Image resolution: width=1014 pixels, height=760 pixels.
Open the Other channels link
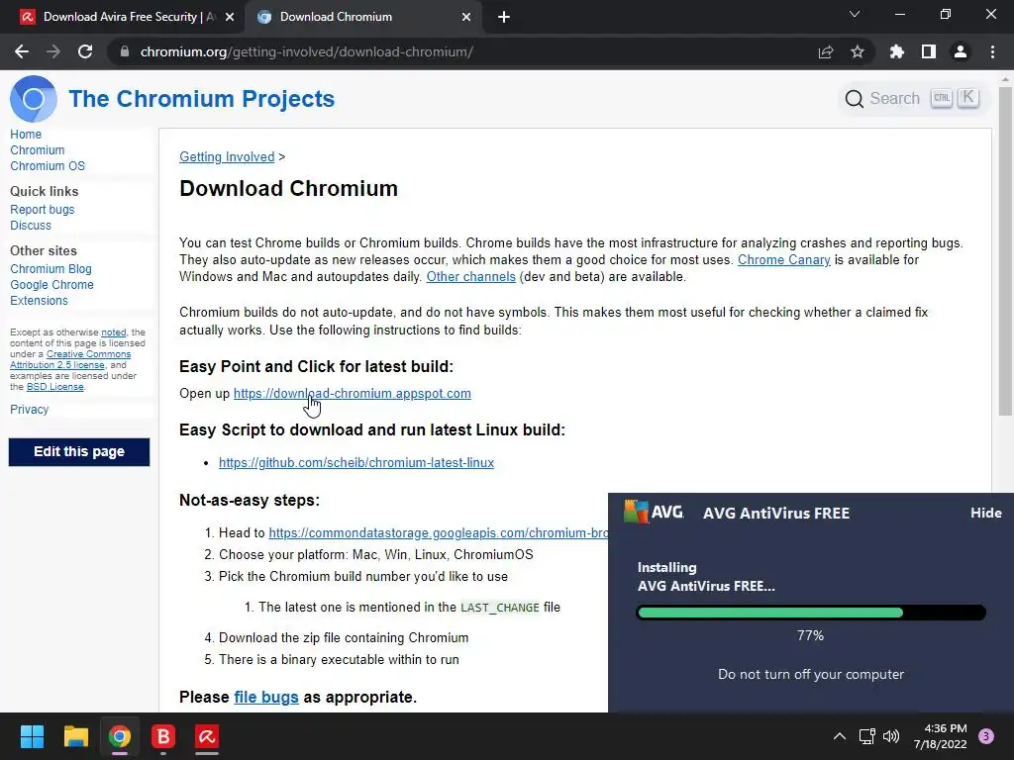470,277
